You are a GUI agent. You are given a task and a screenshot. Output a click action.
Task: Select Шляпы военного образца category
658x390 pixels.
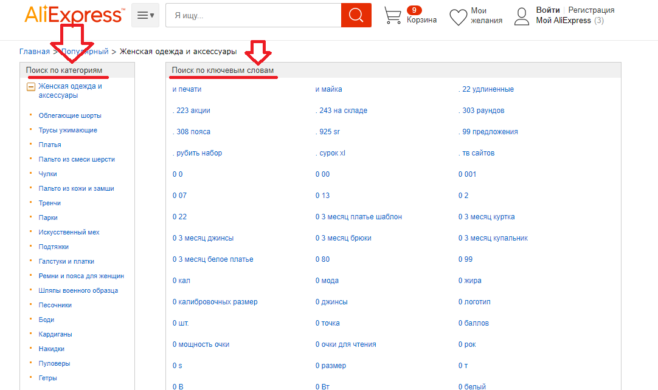pos(78,290)
